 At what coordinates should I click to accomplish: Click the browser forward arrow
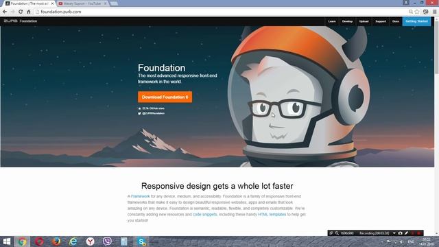click(x=12, y=12)
